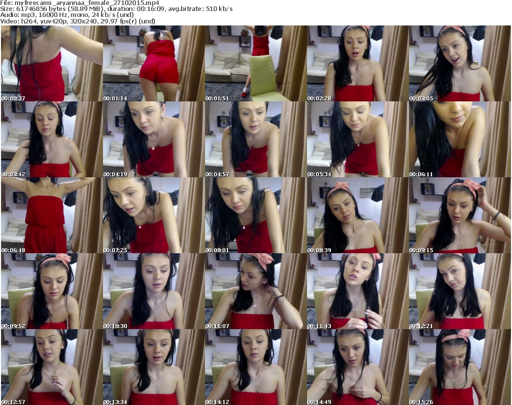512x405 pixels.
Task: Select the thumbnail frame stamped 00:11:43
Action: [x=357, y=291]
